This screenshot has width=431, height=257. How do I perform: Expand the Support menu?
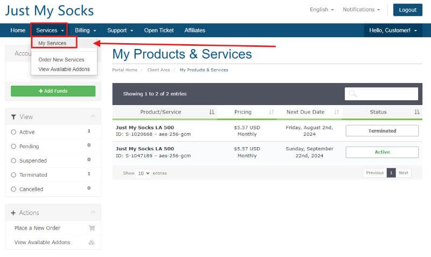[120, 30]
